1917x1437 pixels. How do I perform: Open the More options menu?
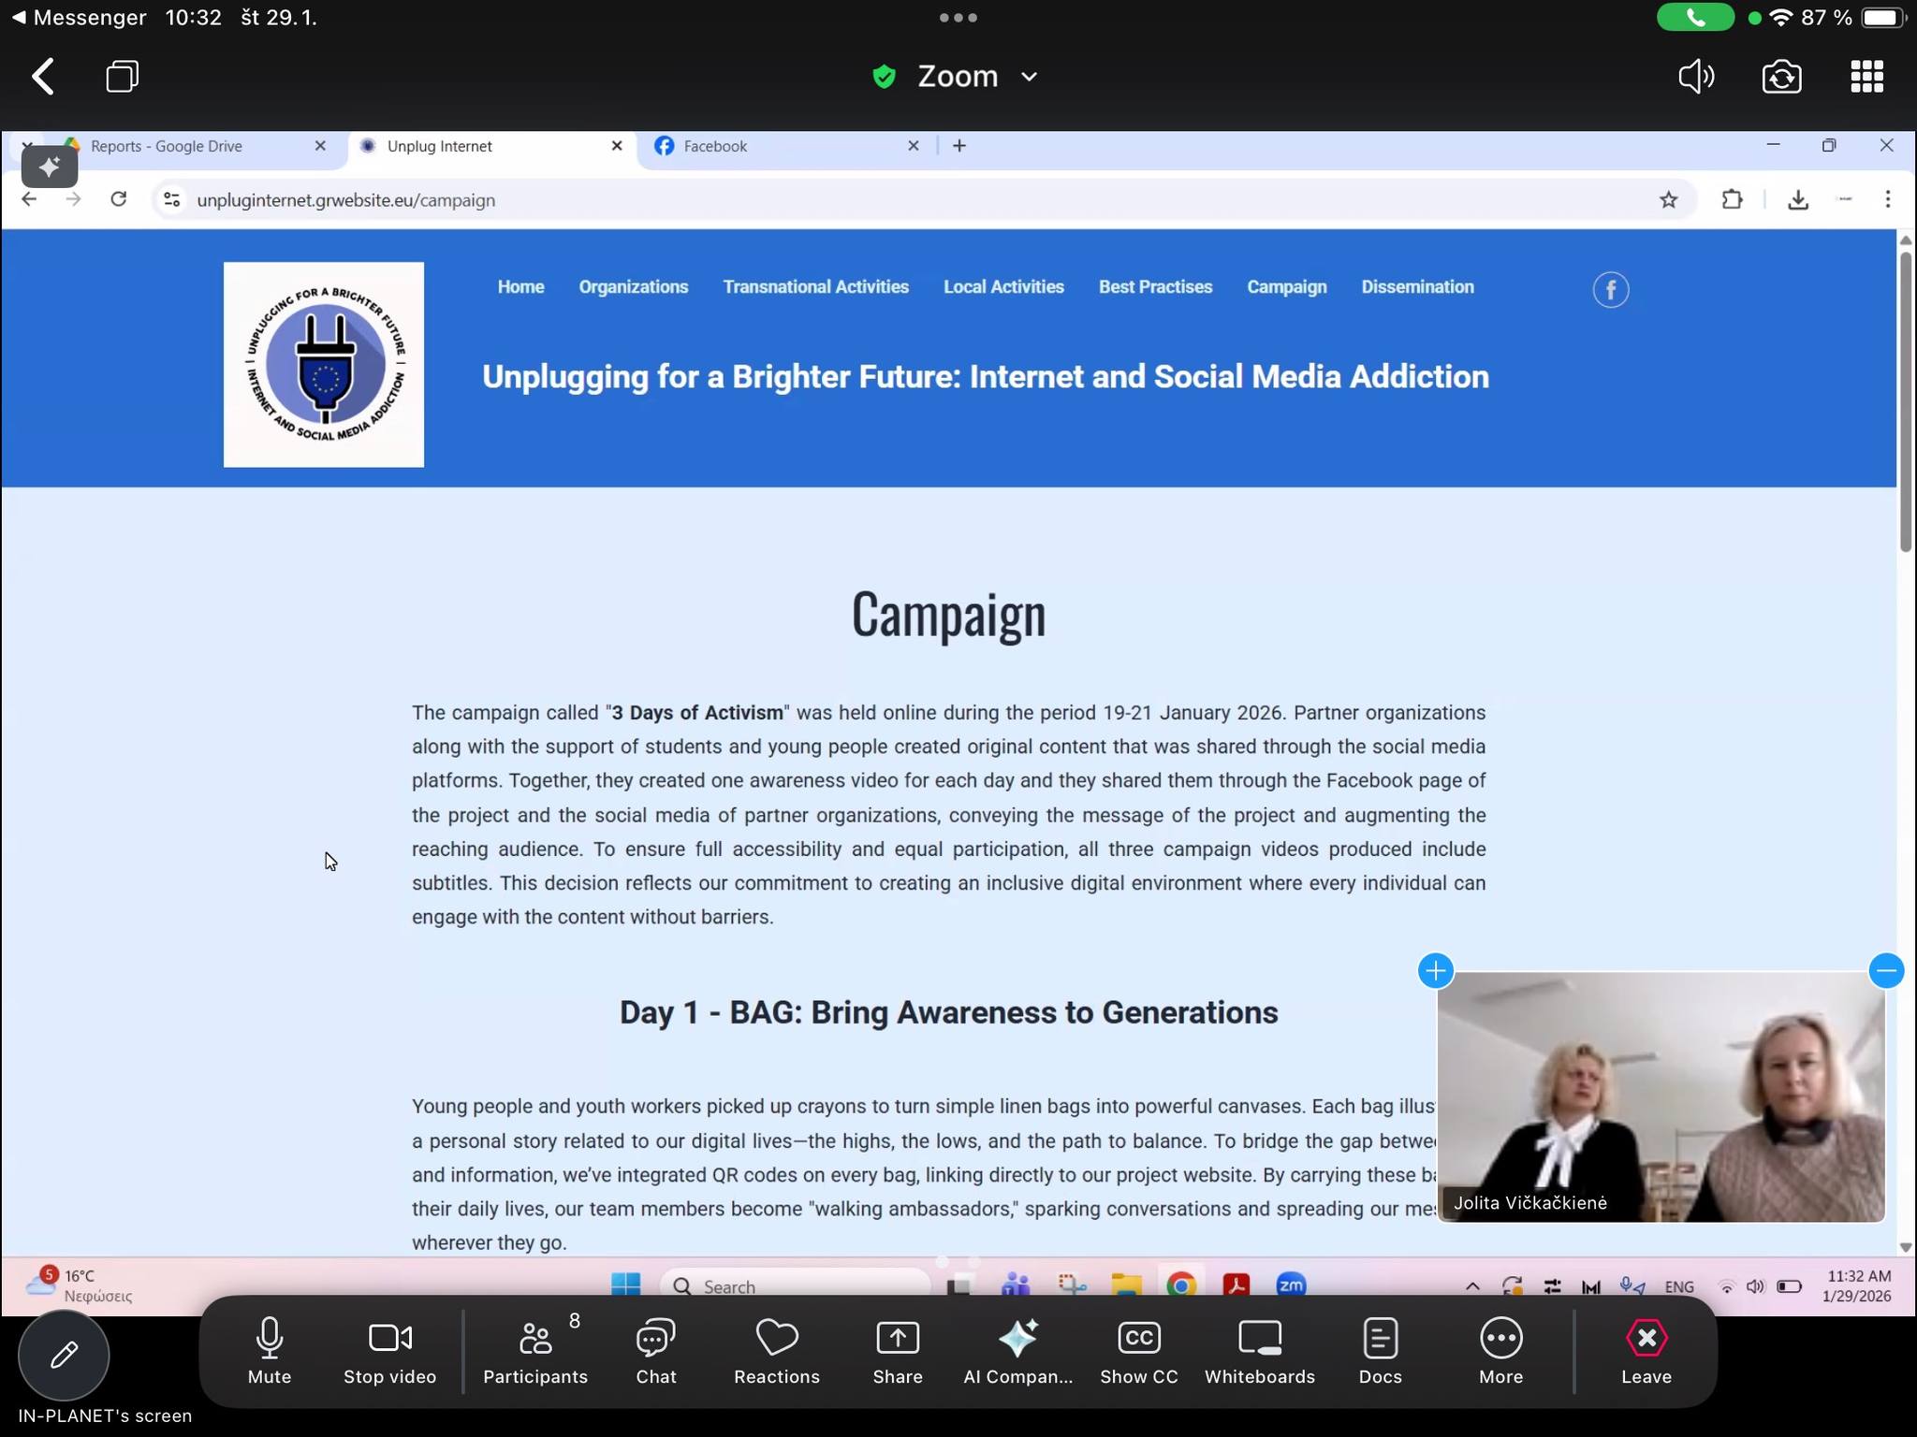[x=1500, y=1350]
